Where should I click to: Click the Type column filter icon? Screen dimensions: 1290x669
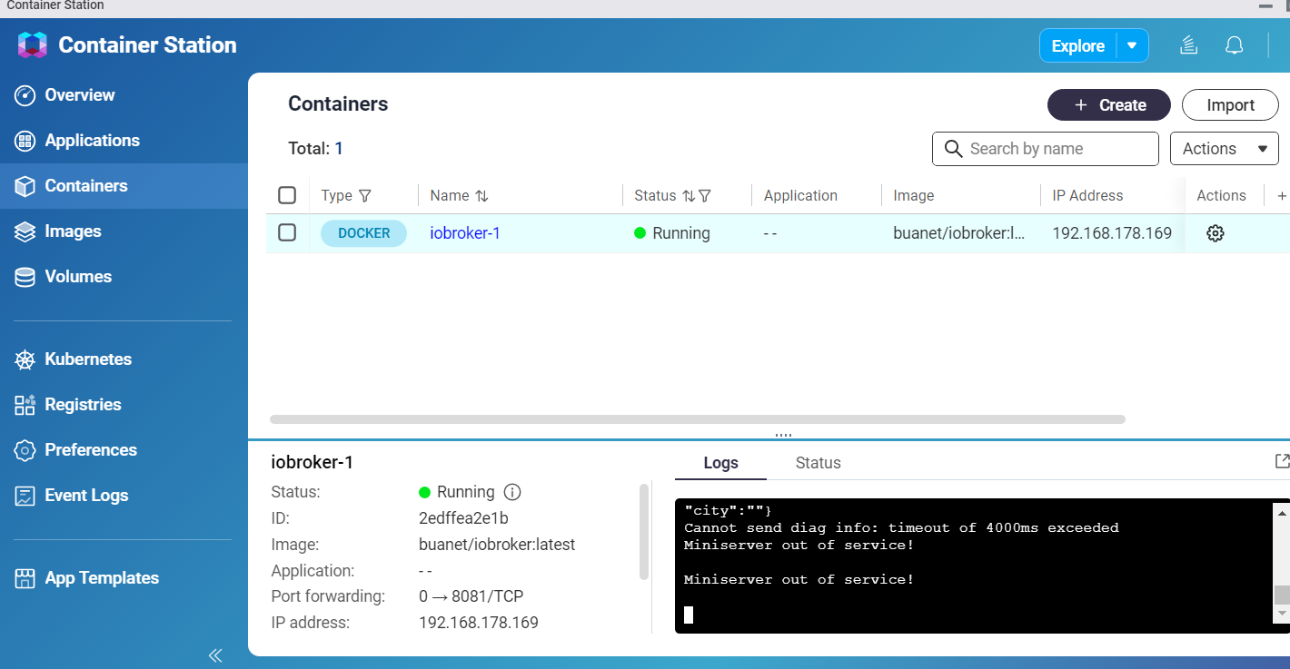(x=365, y=196)
